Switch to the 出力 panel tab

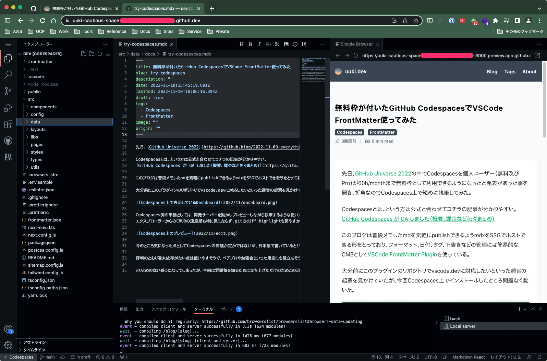coord(139,309)
